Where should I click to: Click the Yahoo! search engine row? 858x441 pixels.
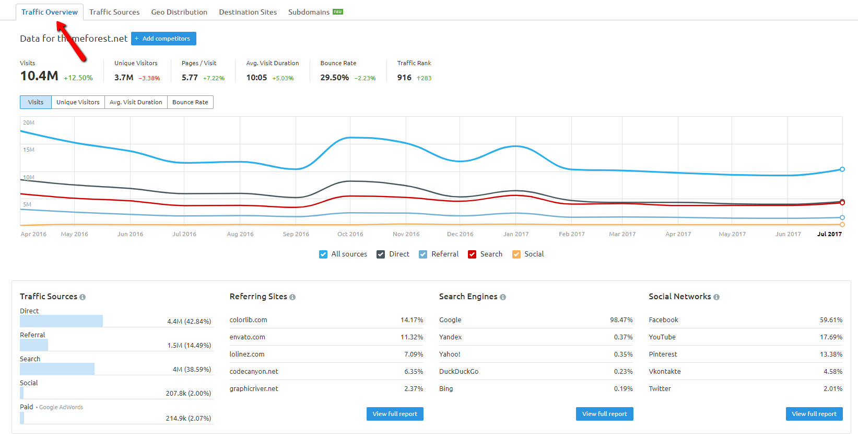click(536, 354)
